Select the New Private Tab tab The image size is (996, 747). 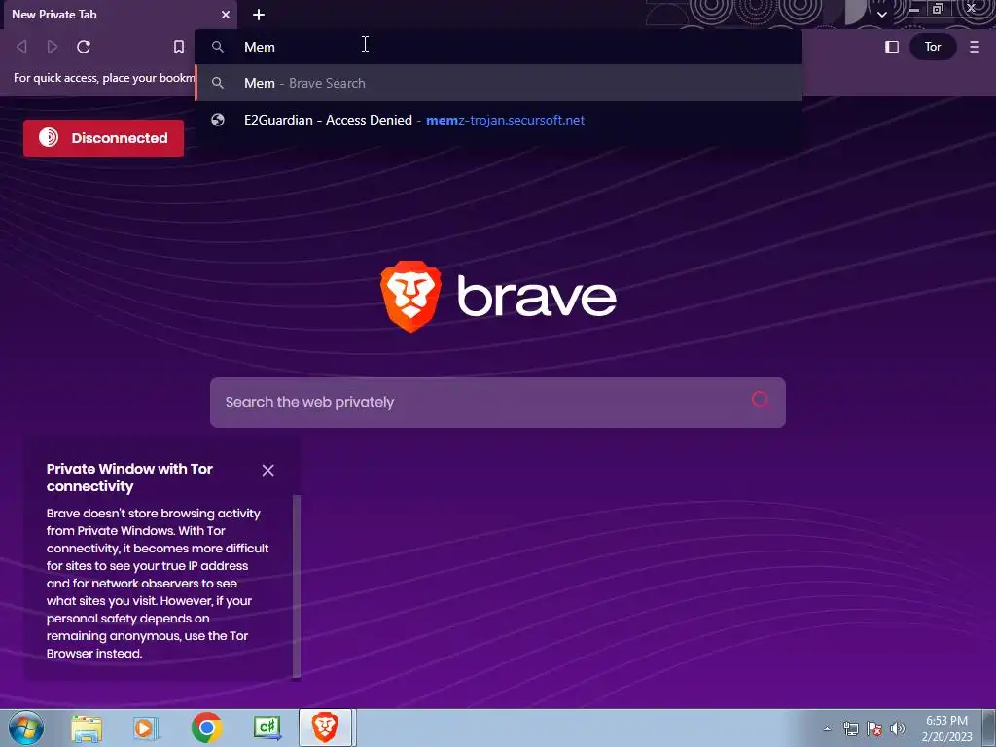[119, 15]
